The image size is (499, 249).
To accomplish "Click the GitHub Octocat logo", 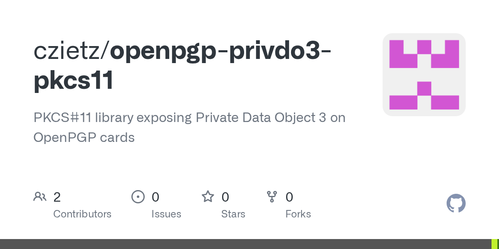I will (x=456, y=204).
